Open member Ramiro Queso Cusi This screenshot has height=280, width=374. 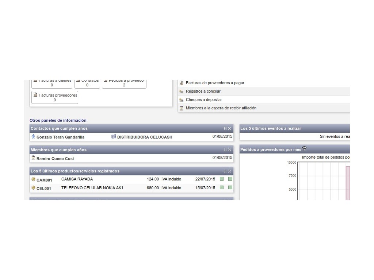[55, 159]
